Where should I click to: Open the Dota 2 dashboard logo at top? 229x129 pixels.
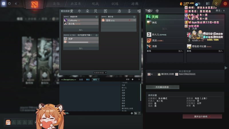click(x=35, y=4)
